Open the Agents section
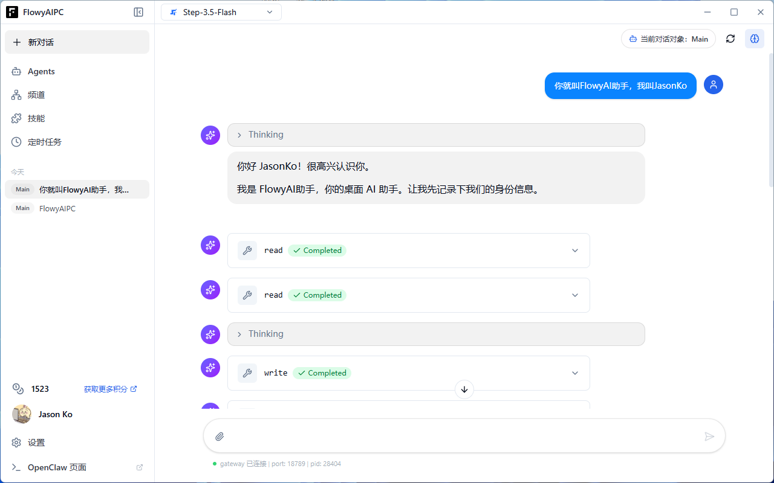Image resolution: width=774 pixels, height=483 pixels. tap(41, 71)
